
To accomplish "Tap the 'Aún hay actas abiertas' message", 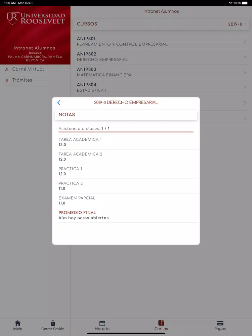I will pyautogui.click(x=84, y=218).
